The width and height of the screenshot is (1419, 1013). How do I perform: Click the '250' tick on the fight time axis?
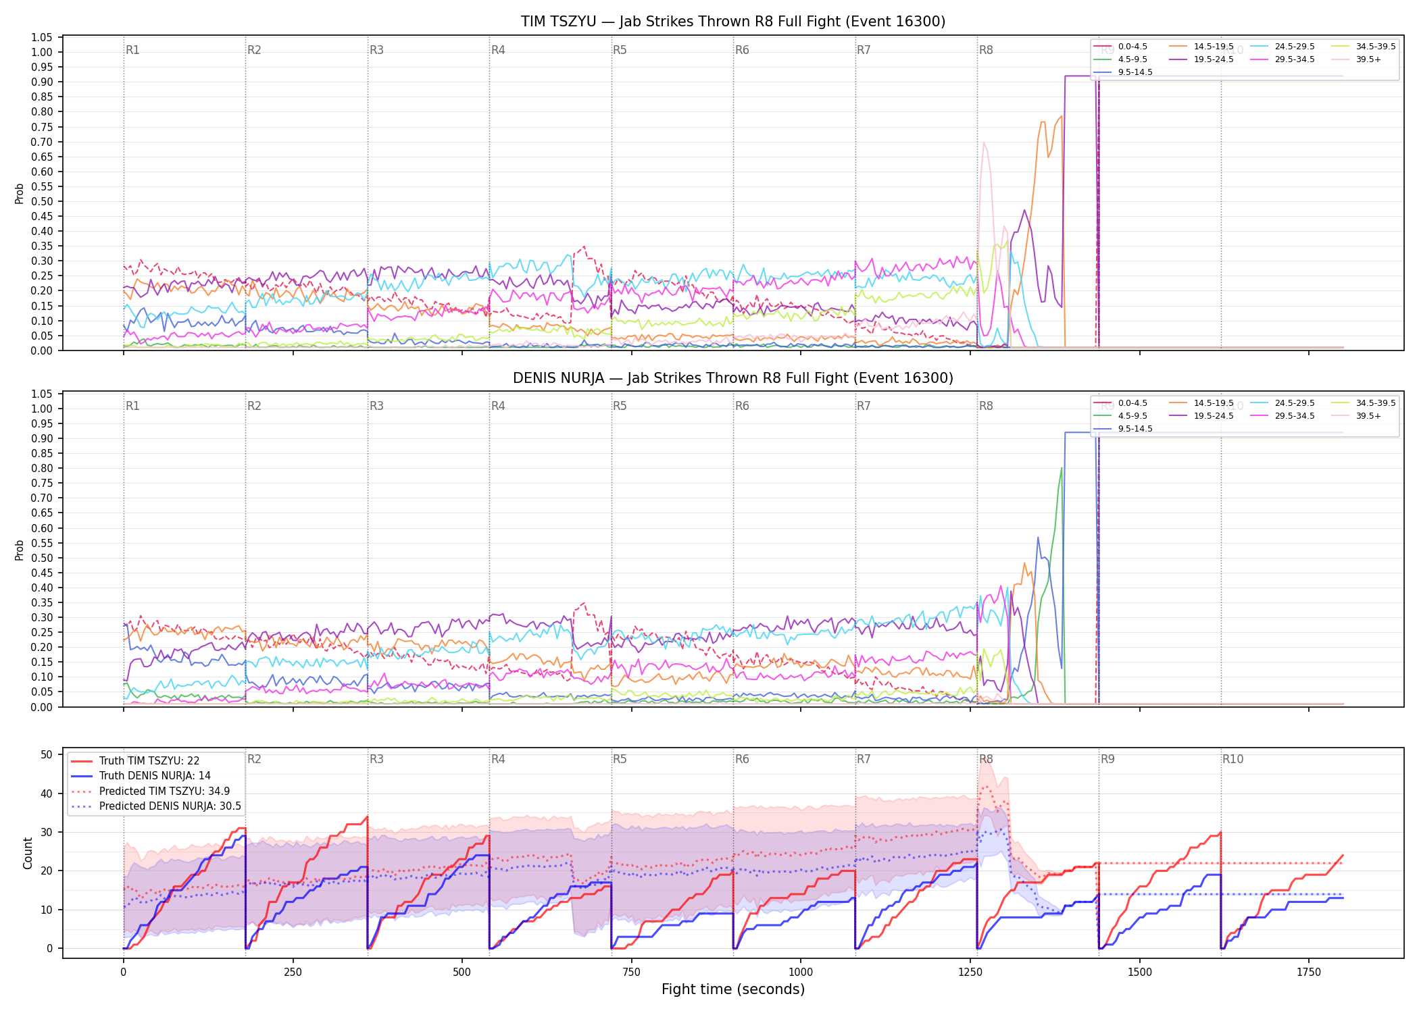pyautogui.click(x=293, y=972)
